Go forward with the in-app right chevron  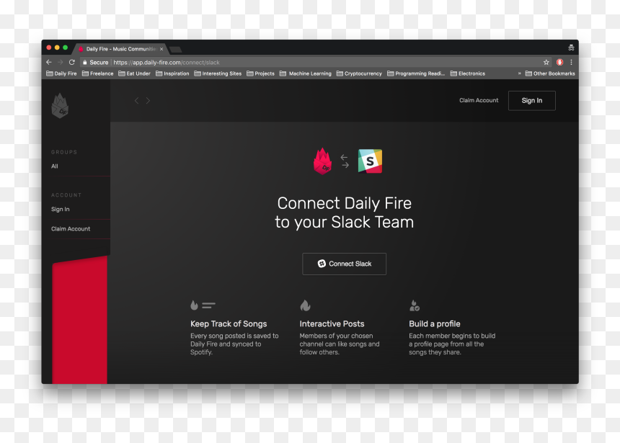pyautogui.click(x=148, y=101)
